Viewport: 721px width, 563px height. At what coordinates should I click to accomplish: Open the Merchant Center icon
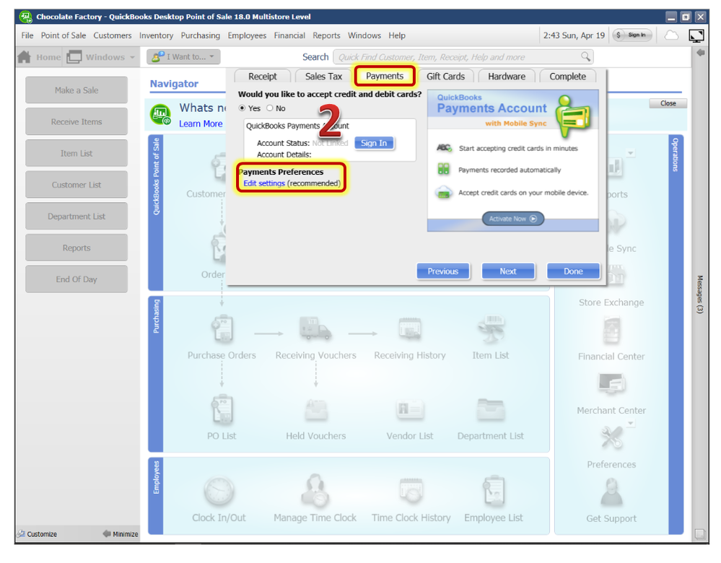pos(611,385)
